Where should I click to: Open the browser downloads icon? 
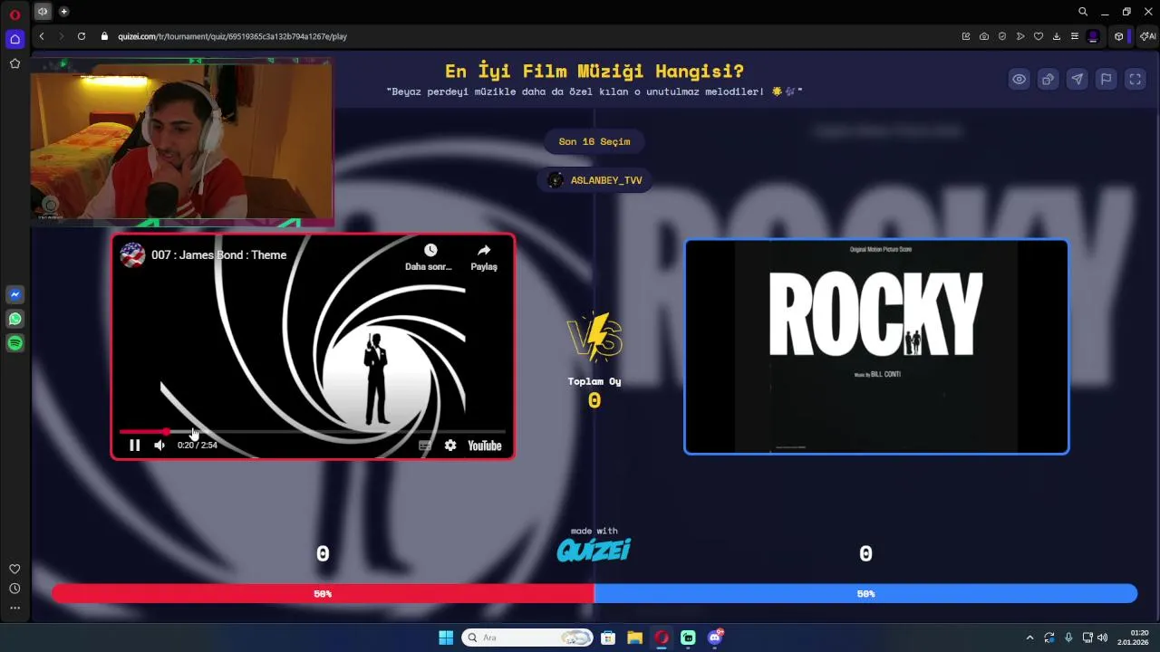click(1057, 36)
